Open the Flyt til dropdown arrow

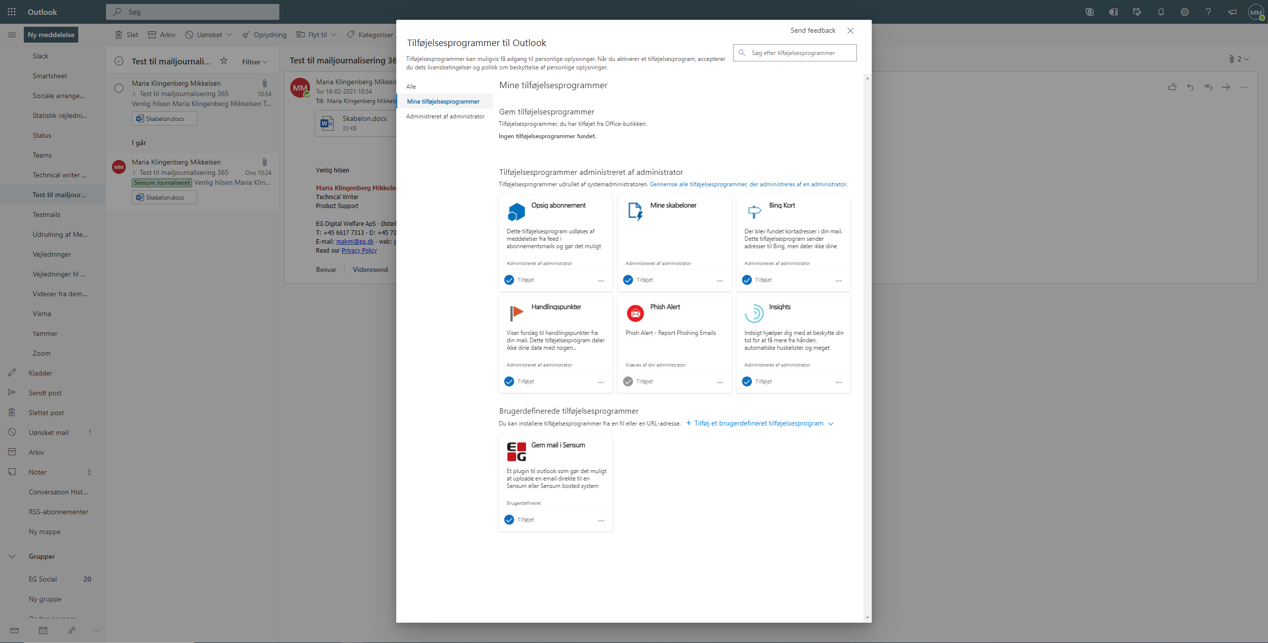coord(334,35)
